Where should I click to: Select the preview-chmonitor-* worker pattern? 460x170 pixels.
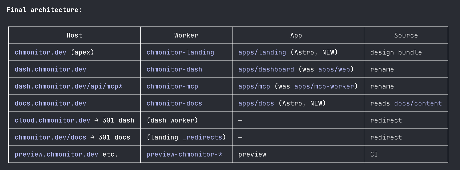184,154
